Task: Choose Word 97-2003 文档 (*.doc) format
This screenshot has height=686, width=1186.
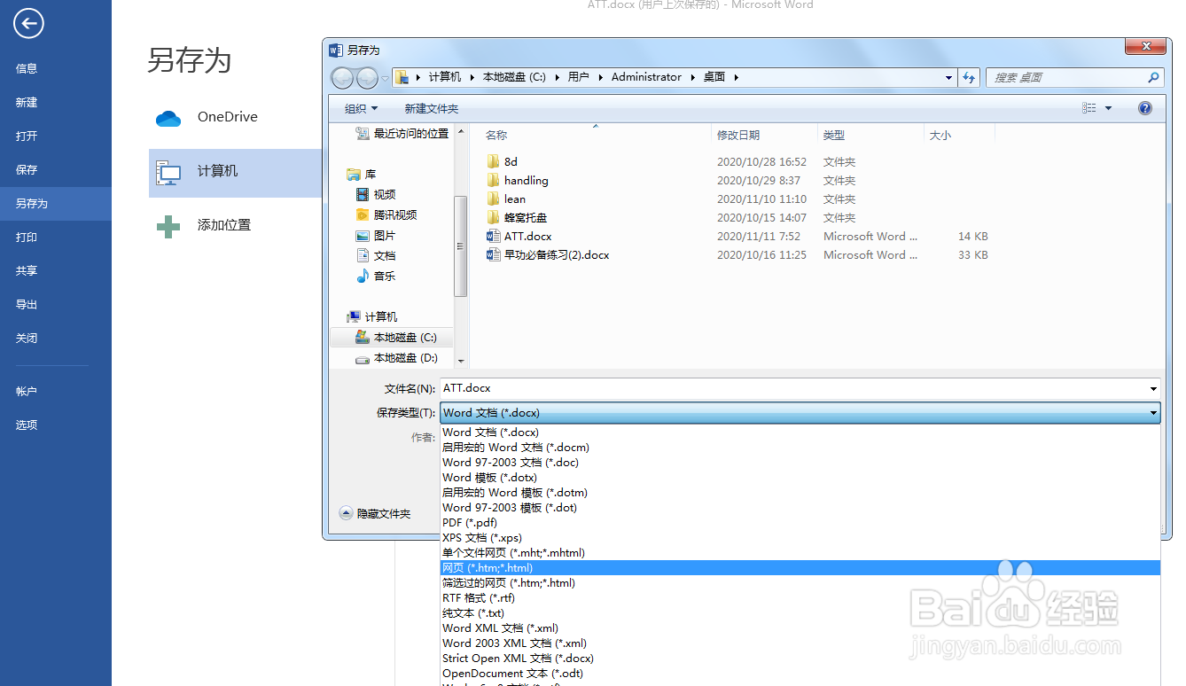Action: [x=511, y=463]
